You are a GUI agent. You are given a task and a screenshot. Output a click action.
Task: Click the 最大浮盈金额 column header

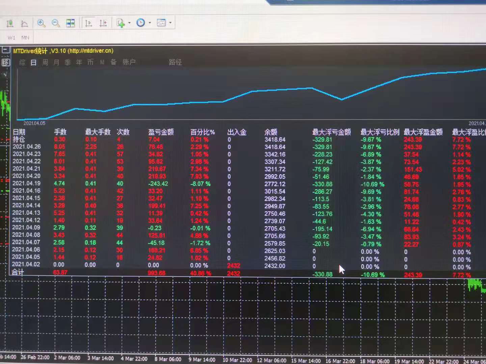(x=423, y=132)
